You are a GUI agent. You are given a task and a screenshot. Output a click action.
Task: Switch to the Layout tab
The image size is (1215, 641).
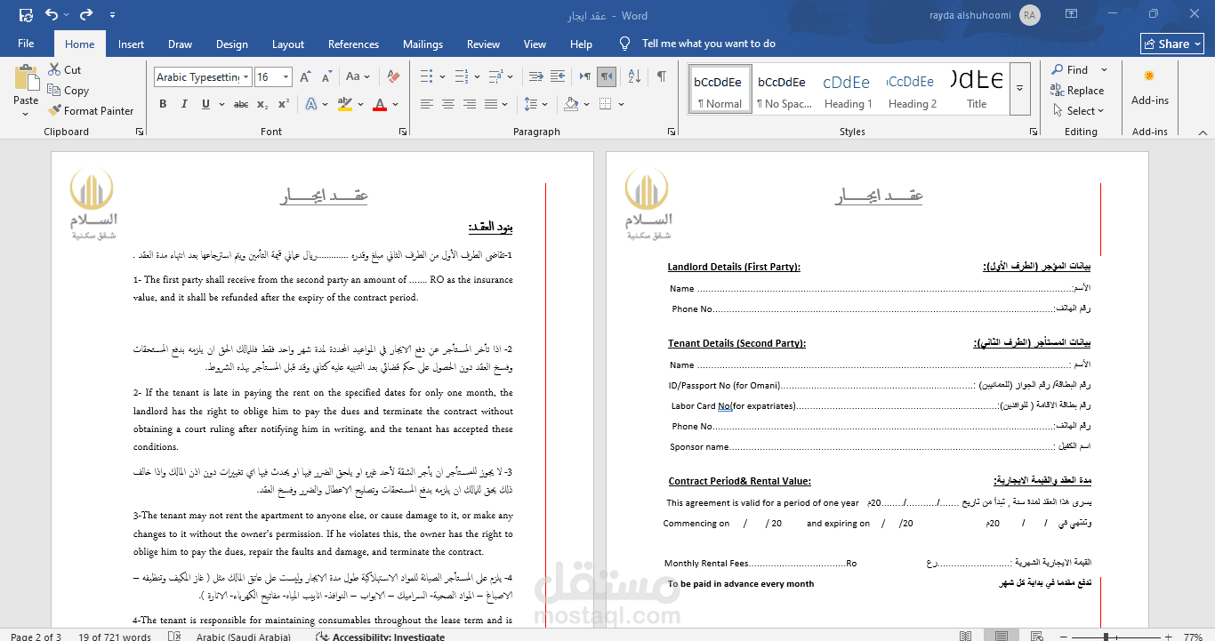pyautogui.click(x=287, y=44)
